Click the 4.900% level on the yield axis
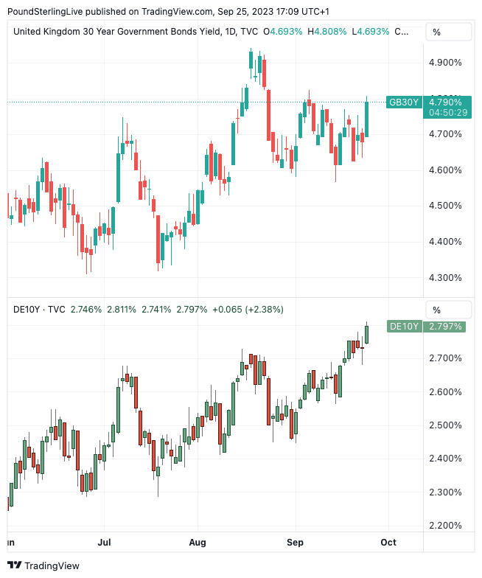482x578 pixels. (x=445, y=62)
